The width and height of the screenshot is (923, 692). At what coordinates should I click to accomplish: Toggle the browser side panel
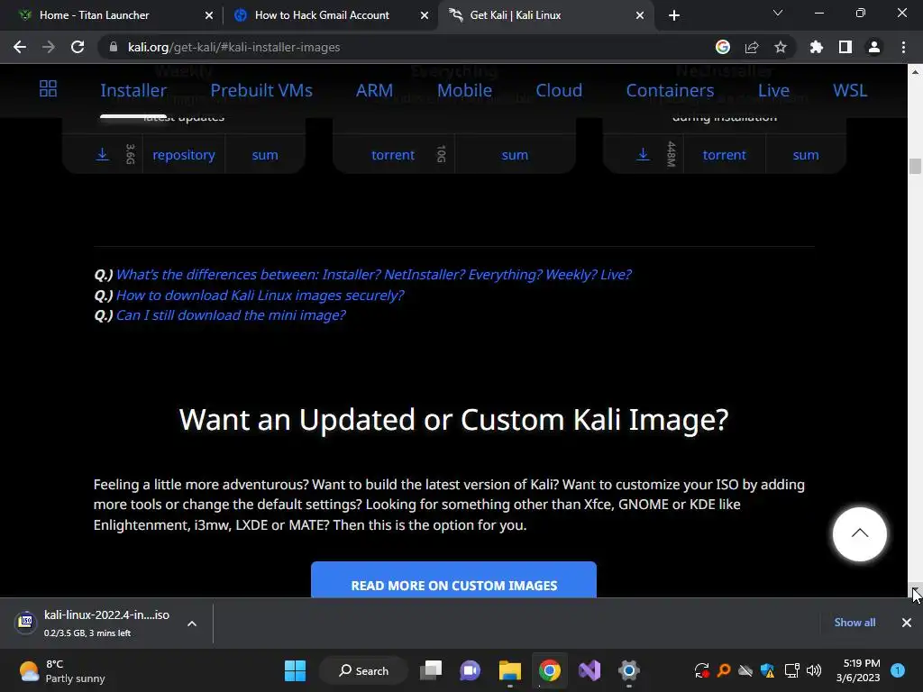point(845,47)
